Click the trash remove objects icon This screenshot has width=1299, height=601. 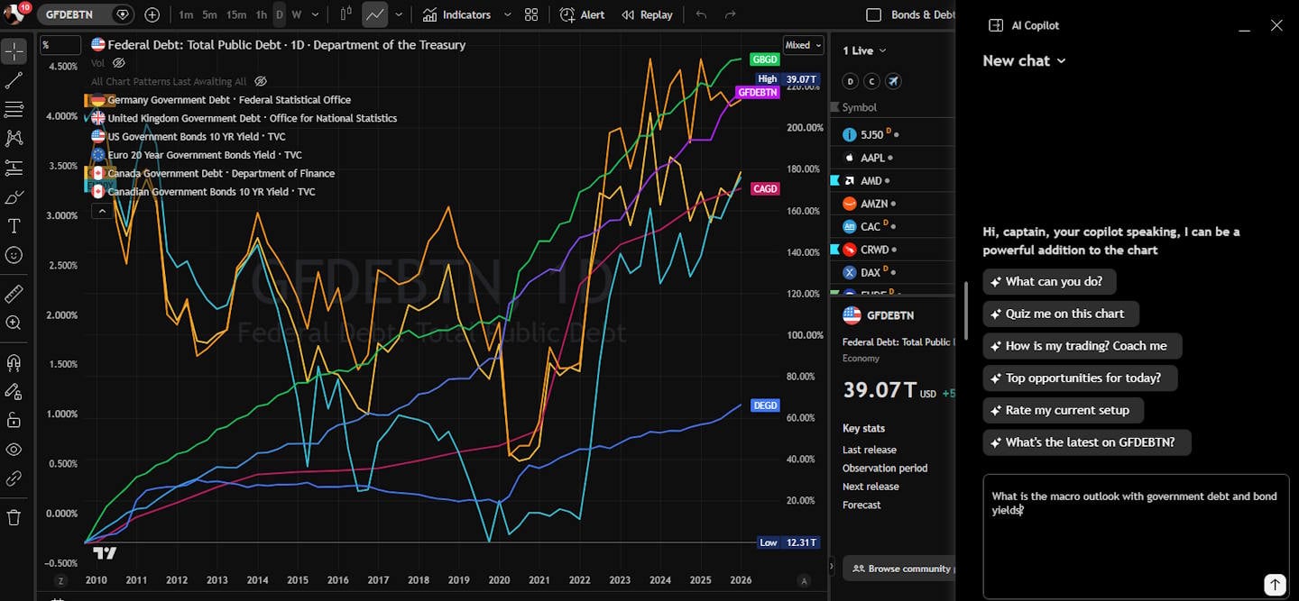point(14,517)
